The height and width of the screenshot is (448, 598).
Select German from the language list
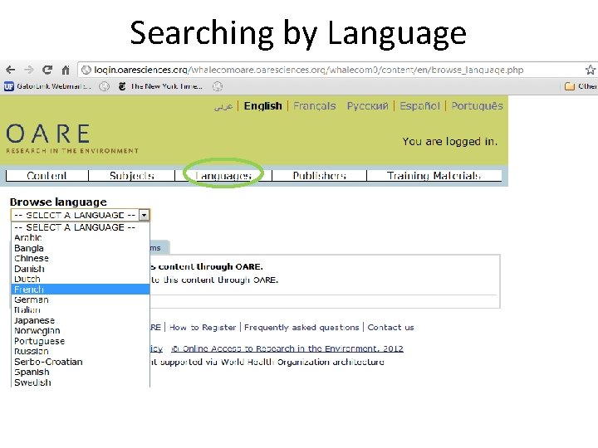[81, 299]
